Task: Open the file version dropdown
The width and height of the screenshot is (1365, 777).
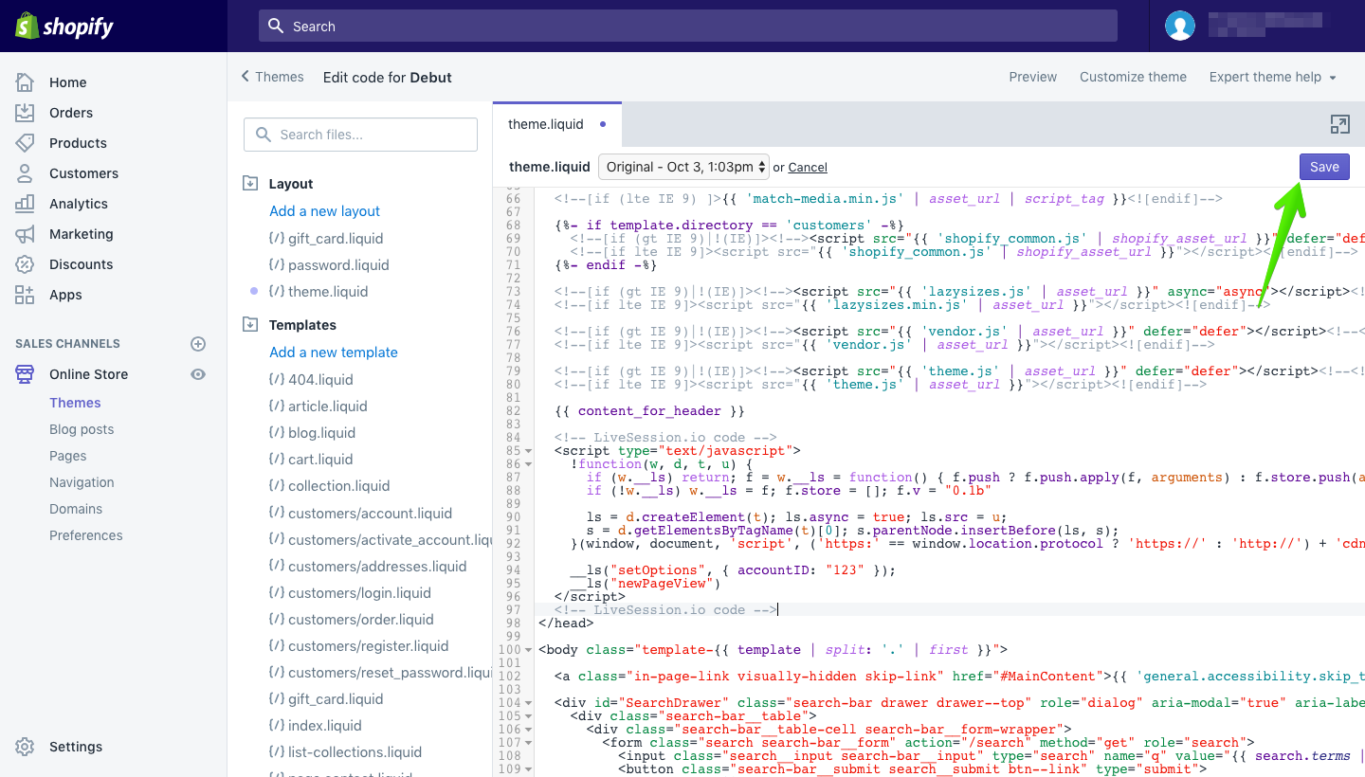Action: [682, 167]
